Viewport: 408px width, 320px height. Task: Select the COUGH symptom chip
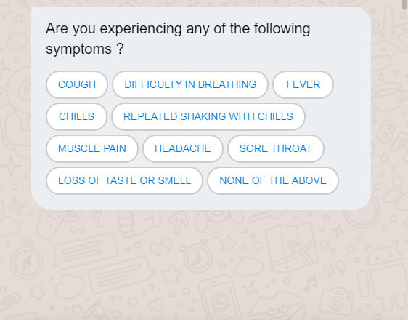click(77, 84)
